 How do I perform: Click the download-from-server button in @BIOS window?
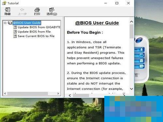click(140, 49)
